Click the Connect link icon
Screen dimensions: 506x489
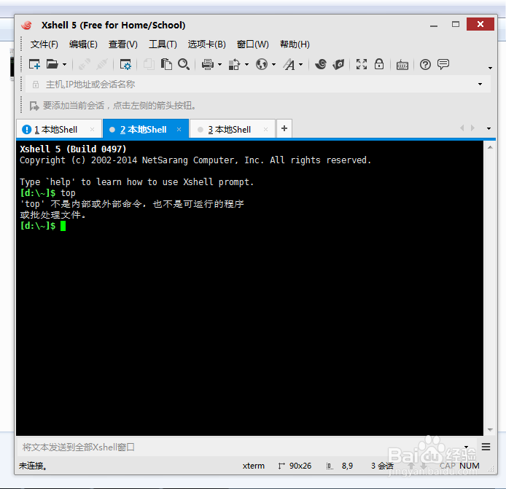pos(85,64)
